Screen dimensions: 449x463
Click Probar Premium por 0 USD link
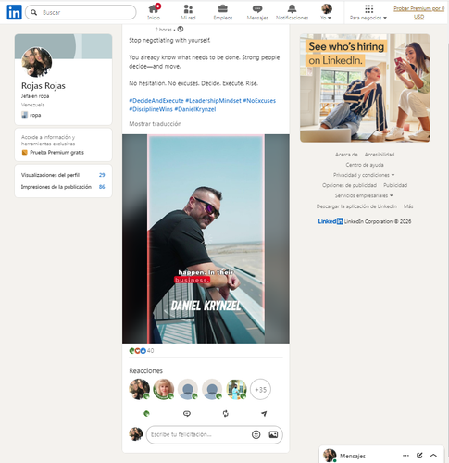tap(418, 12)
